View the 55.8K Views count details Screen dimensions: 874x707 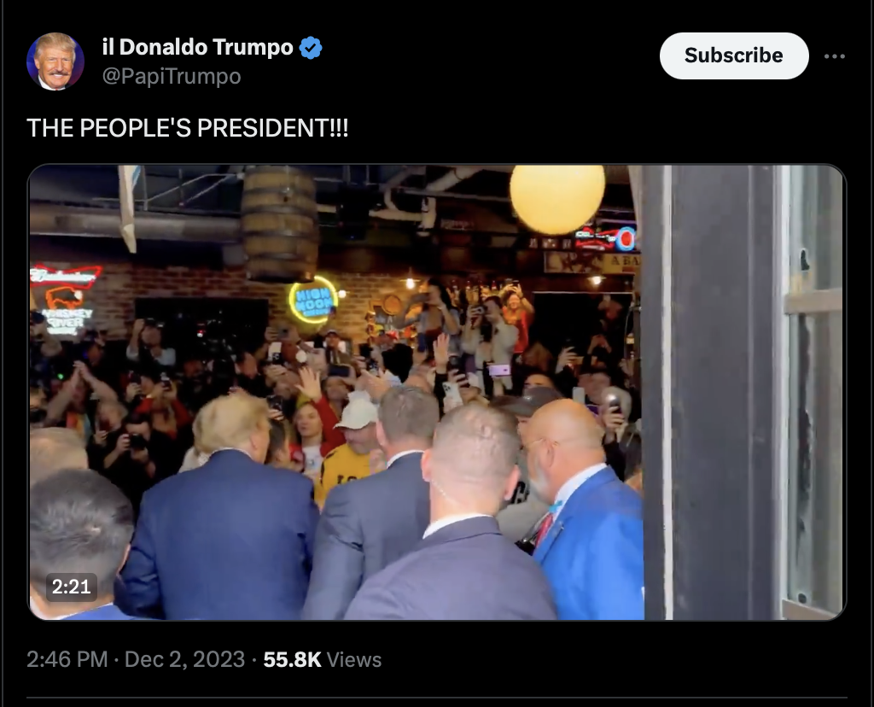tap(322, 659)
